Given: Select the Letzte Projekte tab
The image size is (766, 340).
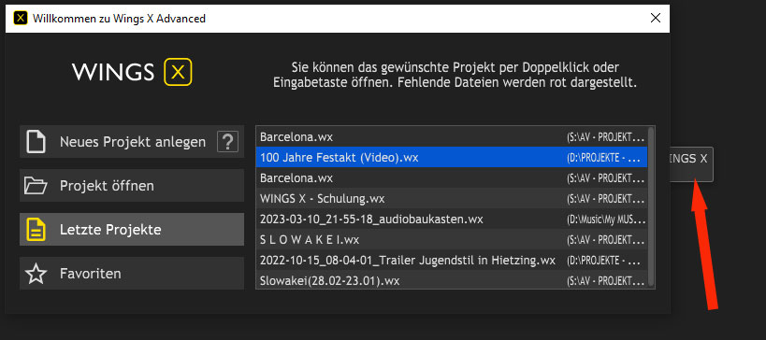Looking at the screenshot, I should (132, 229).
